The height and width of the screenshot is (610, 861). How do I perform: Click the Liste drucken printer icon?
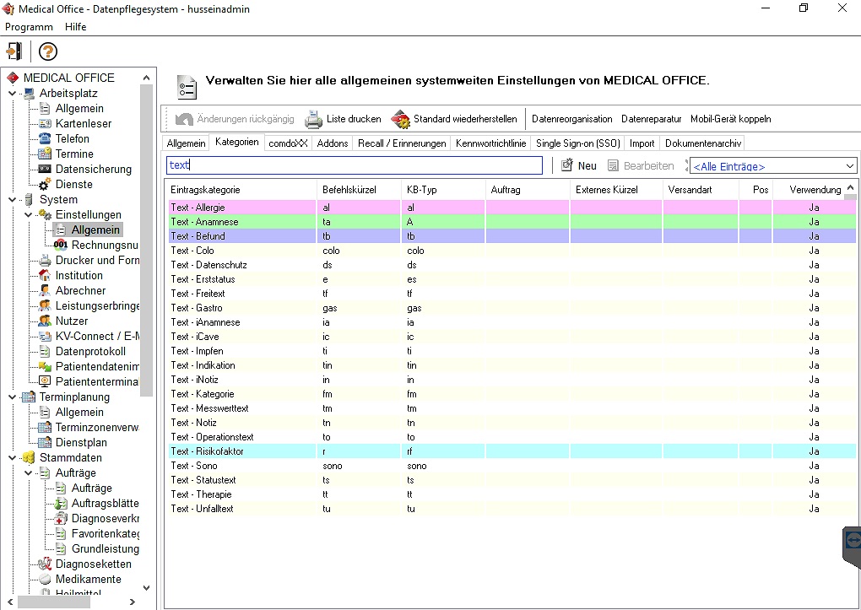tap(313, 119)
